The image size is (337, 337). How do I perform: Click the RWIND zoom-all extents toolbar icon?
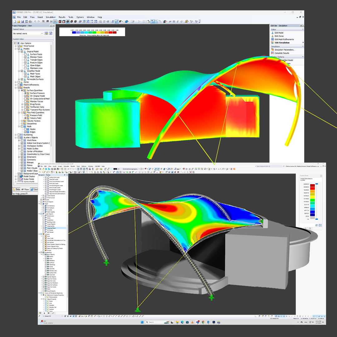[x=96, y=22]
